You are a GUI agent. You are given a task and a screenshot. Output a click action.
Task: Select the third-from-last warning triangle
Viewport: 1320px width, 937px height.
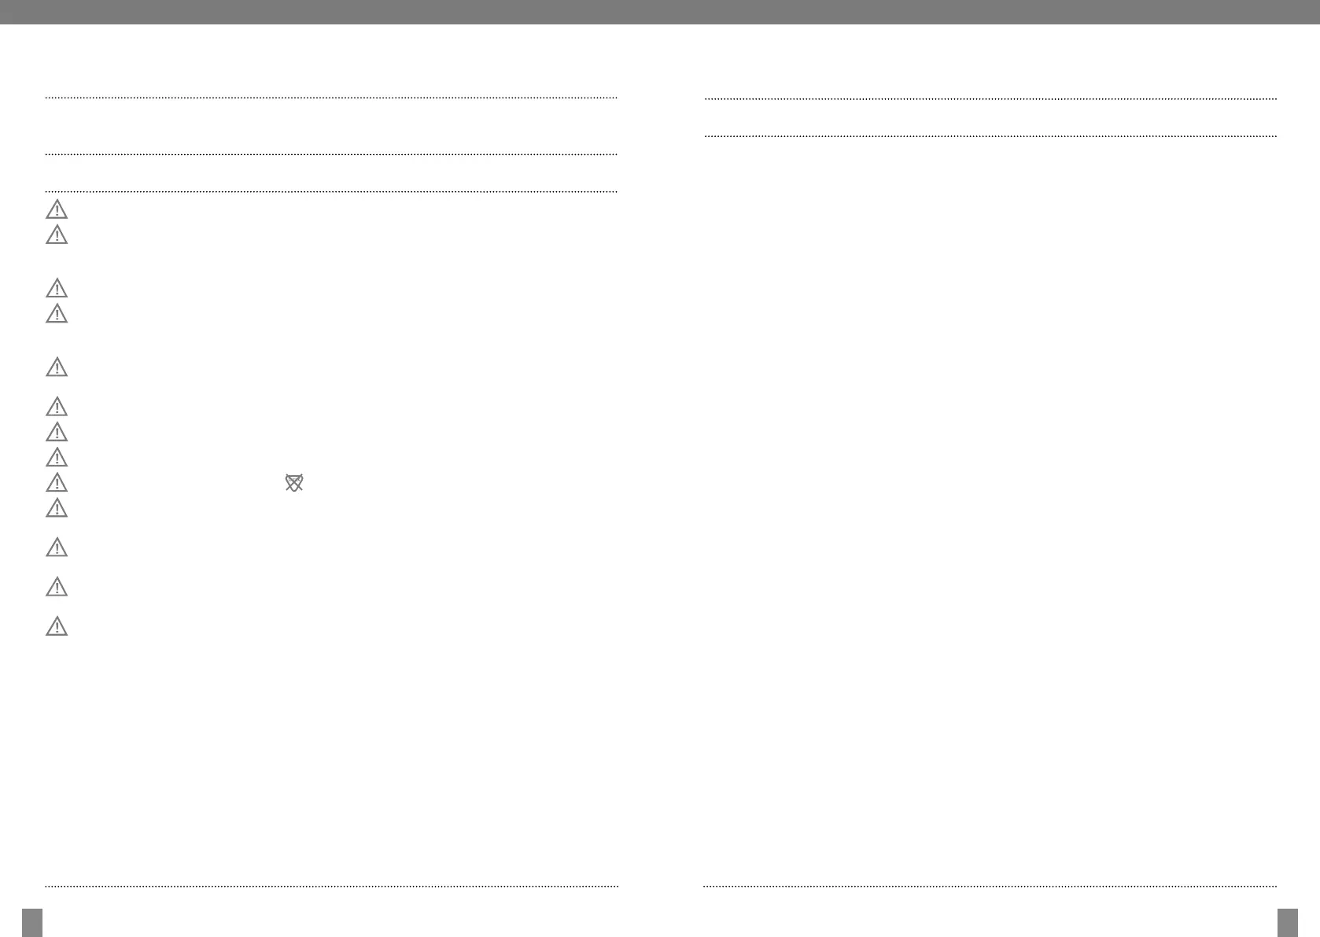(x=57, y=547)
